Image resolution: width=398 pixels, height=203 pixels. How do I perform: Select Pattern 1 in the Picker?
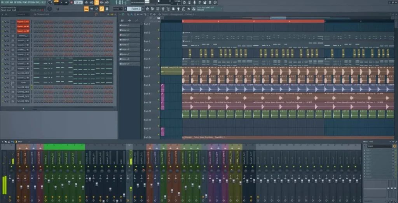tap(130, 25)
